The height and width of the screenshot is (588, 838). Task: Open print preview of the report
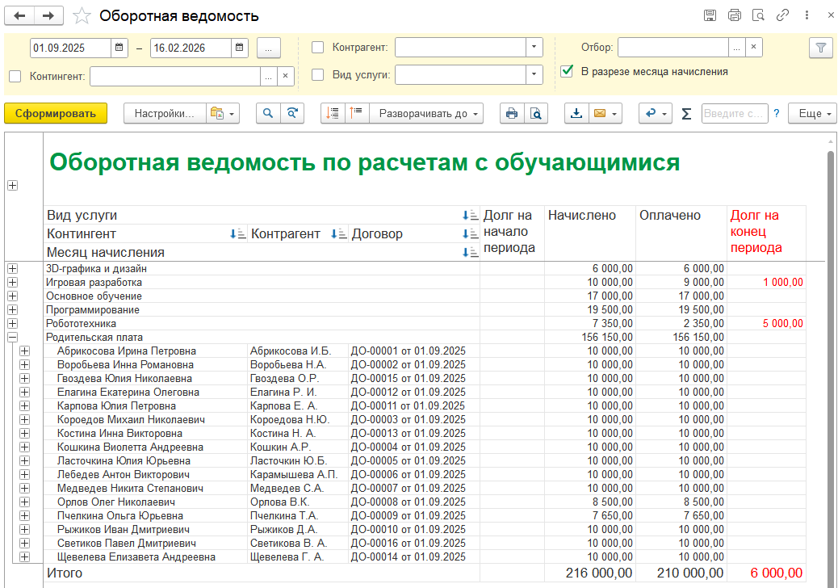tap(535, 114)
